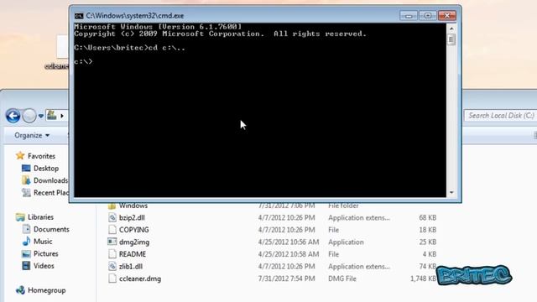Click the dmg2img application icon

point(112,242)
